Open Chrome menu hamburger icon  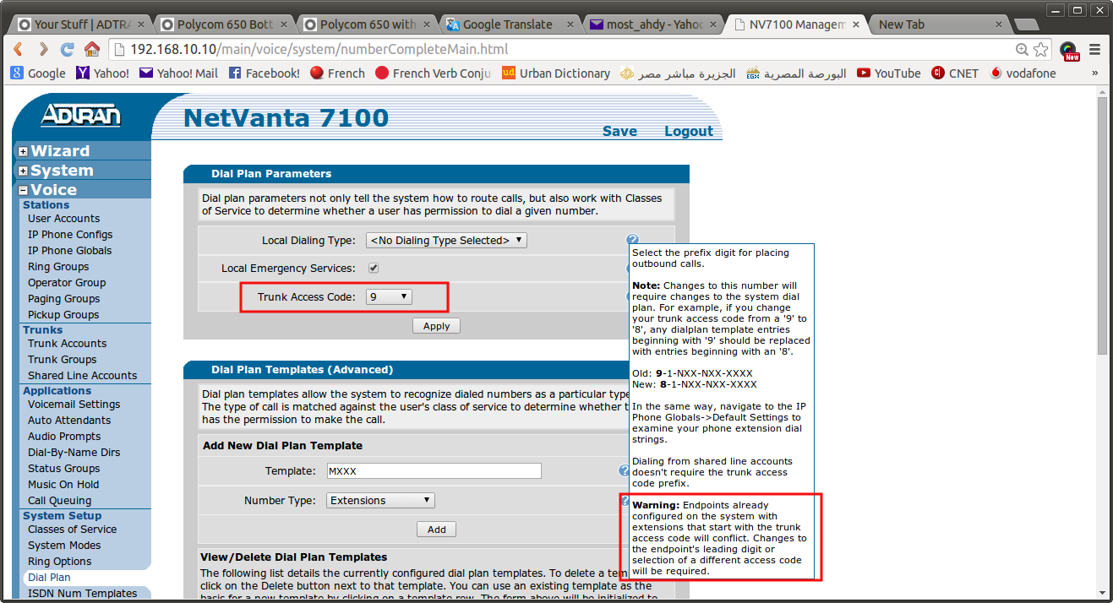1095,50
